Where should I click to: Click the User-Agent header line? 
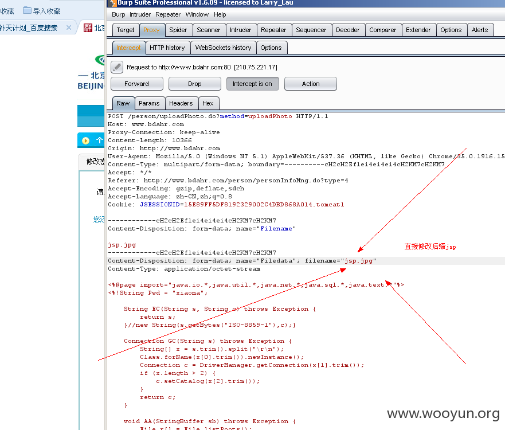coord(306,156)
